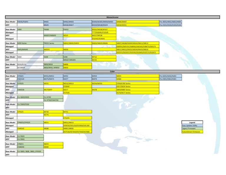
Task: Click the M604/M605/M606 cell
Action: point(104,43)
